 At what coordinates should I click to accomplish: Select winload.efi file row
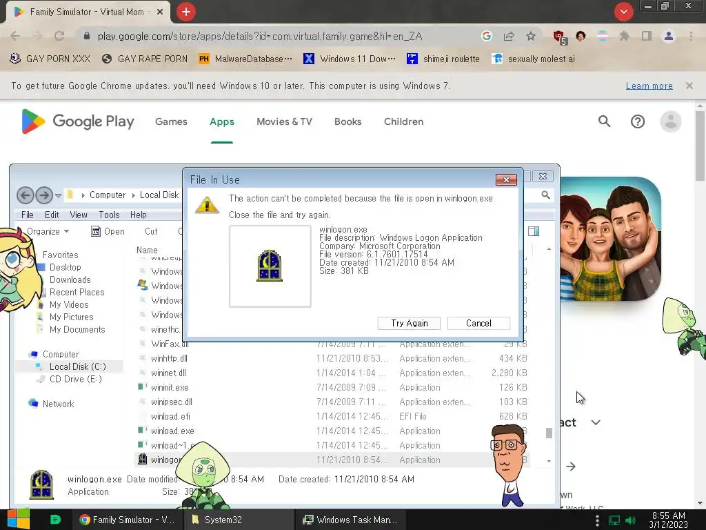(332, 416)
